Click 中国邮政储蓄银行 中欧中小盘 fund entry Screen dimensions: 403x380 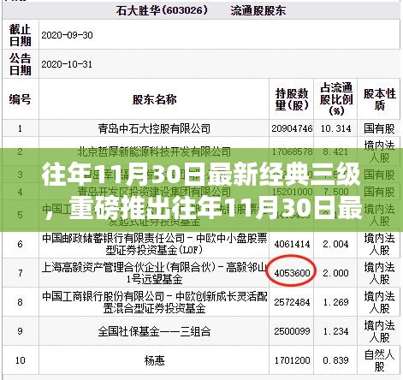154,244
